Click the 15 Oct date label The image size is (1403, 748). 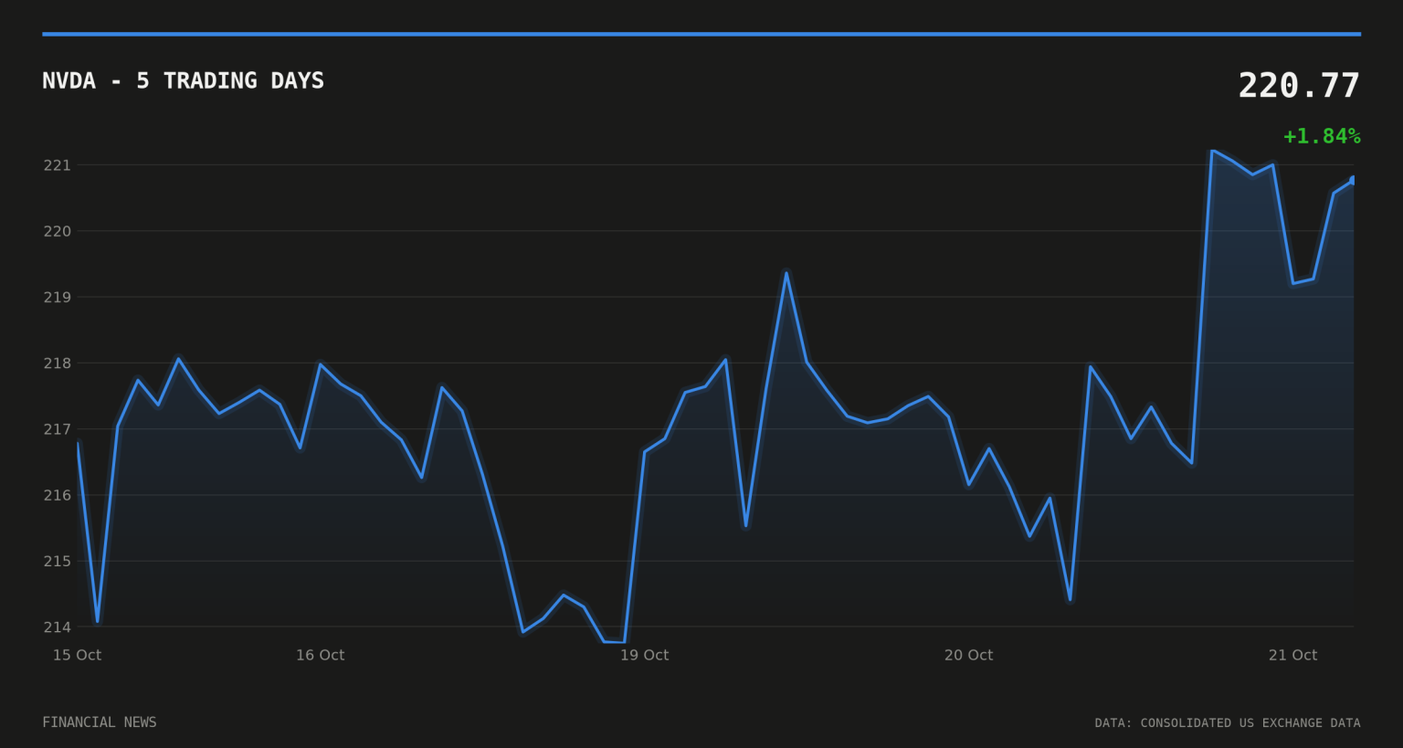point(77,655)
